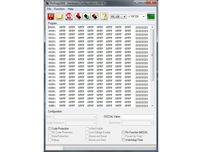Screen dimensions: 202x152
Task: Click the chip icon right of magnifier
Action: click(95, 16)
